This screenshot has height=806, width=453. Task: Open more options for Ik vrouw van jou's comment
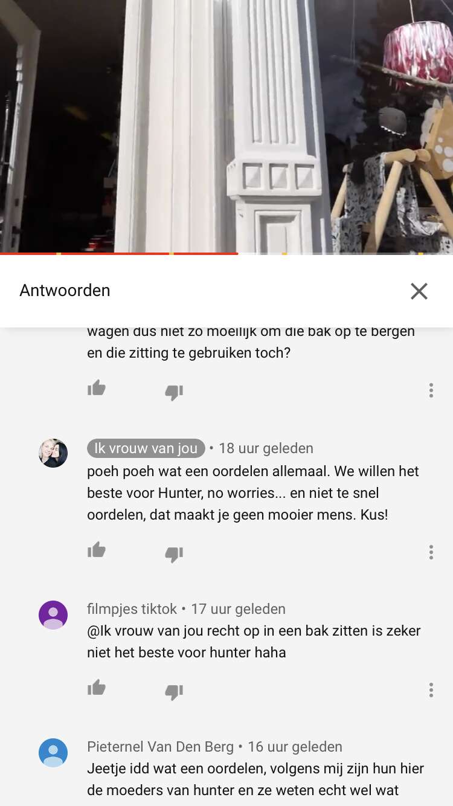[431, 552]
